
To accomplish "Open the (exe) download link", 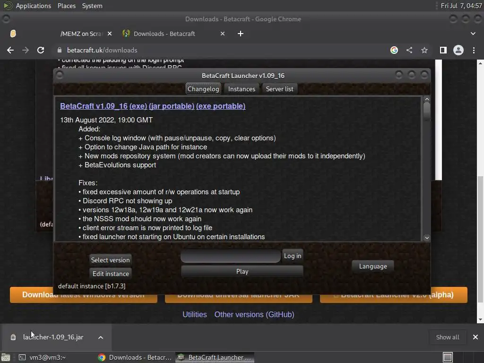I will [x=138, y=106].
